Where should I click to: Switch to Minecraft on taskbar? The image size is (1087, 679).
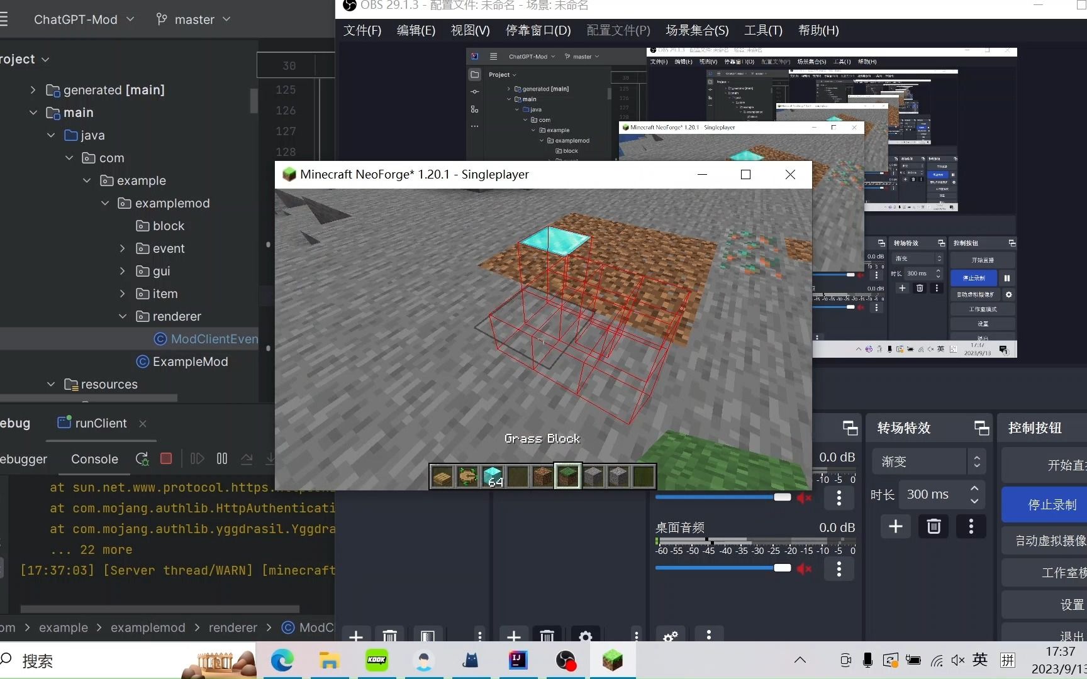pos(612,660)
